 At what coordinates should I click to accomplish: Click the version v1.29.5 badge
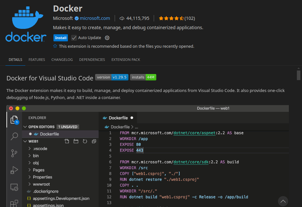(112, 77)
